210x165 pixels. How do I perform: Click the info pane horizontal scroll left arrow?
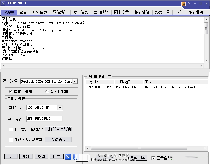coord(4,66)
